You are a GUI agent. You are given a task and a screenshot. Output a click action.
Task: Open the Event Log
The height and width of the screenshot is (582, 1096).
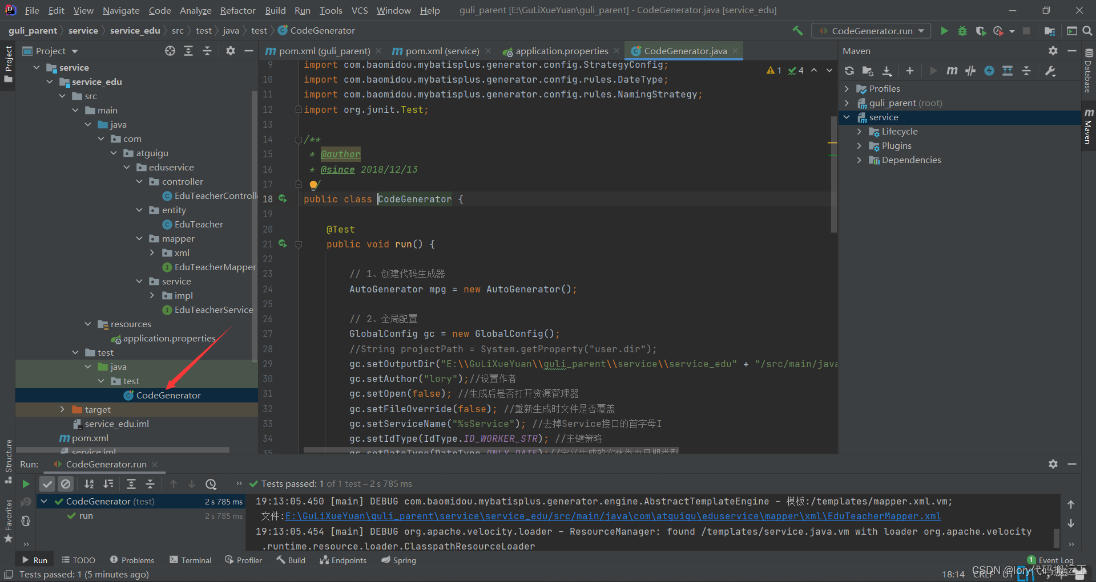tap(1051, 560)
